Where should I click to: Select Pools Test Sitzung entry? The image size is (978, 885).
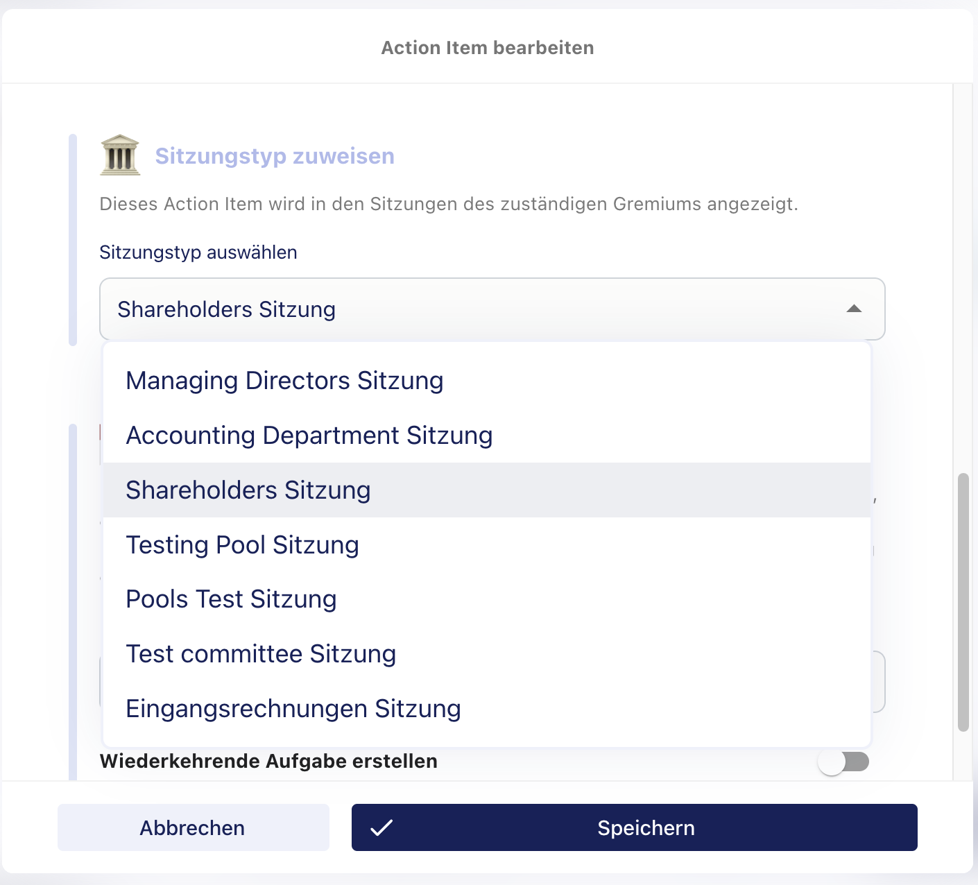(x=487, y=599)
